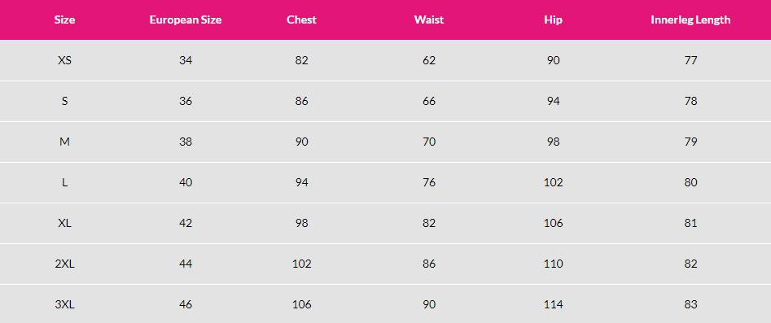The height and width of the screenshot is (323, 771).
Task: Select the Chest column header
Action: 301,20
